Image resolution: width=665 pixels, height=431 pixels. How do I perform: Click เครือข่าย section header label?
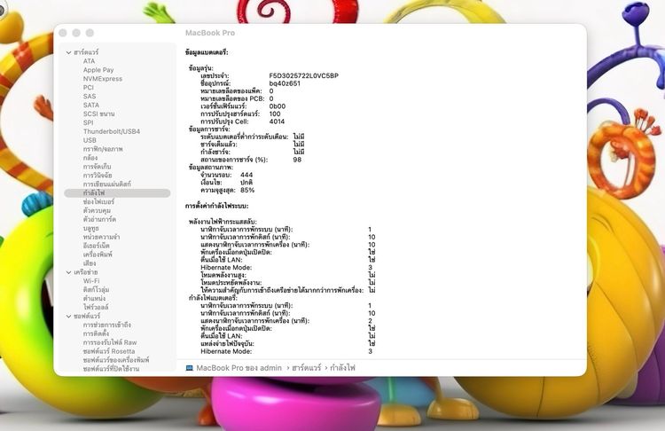(x=86, y=272)
